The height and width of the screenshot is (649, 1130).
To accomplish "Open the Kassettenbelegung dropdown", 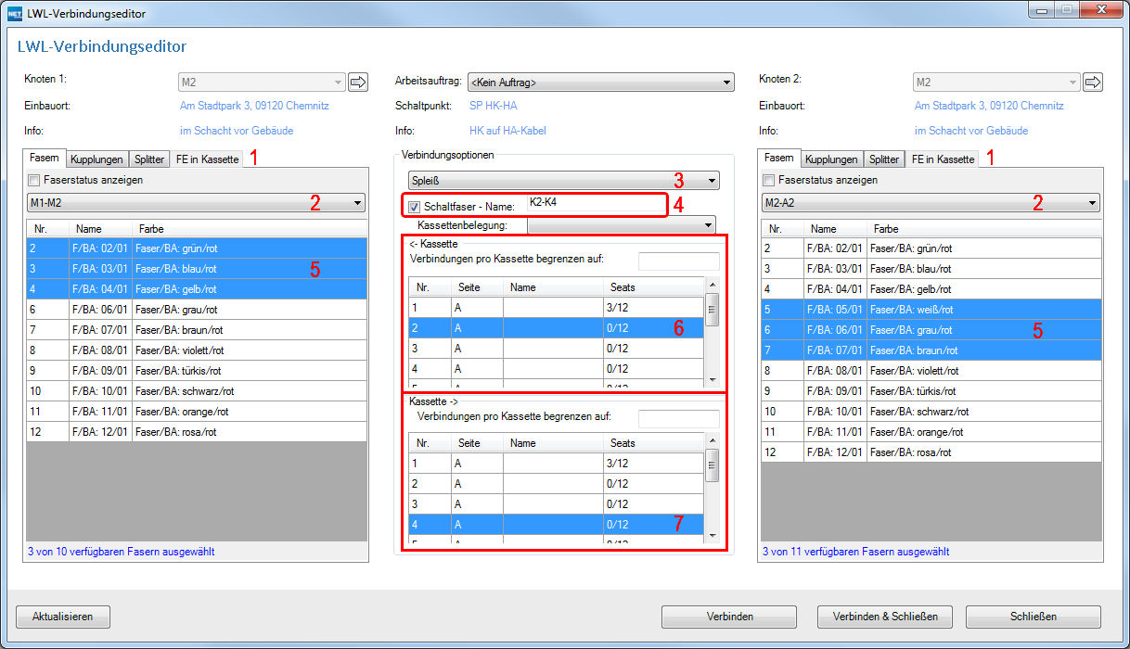I will 622,224.
